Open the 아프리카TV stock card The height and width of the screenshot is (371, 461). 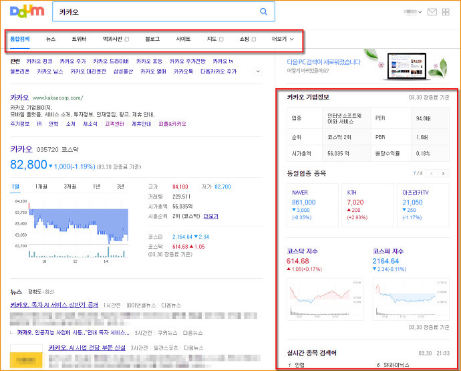pyautogui.click(x=423, y=205)
